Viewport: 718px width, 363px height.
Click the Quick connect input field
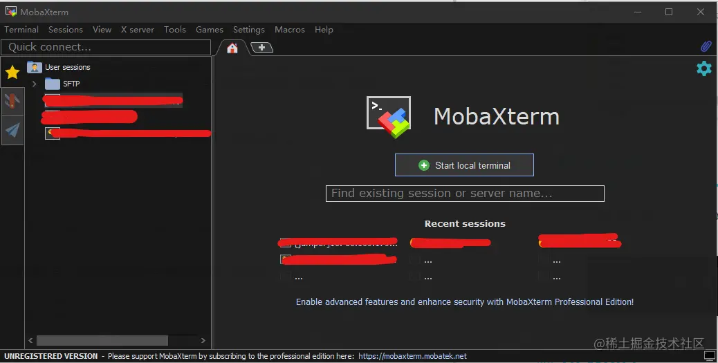point(106,47)
